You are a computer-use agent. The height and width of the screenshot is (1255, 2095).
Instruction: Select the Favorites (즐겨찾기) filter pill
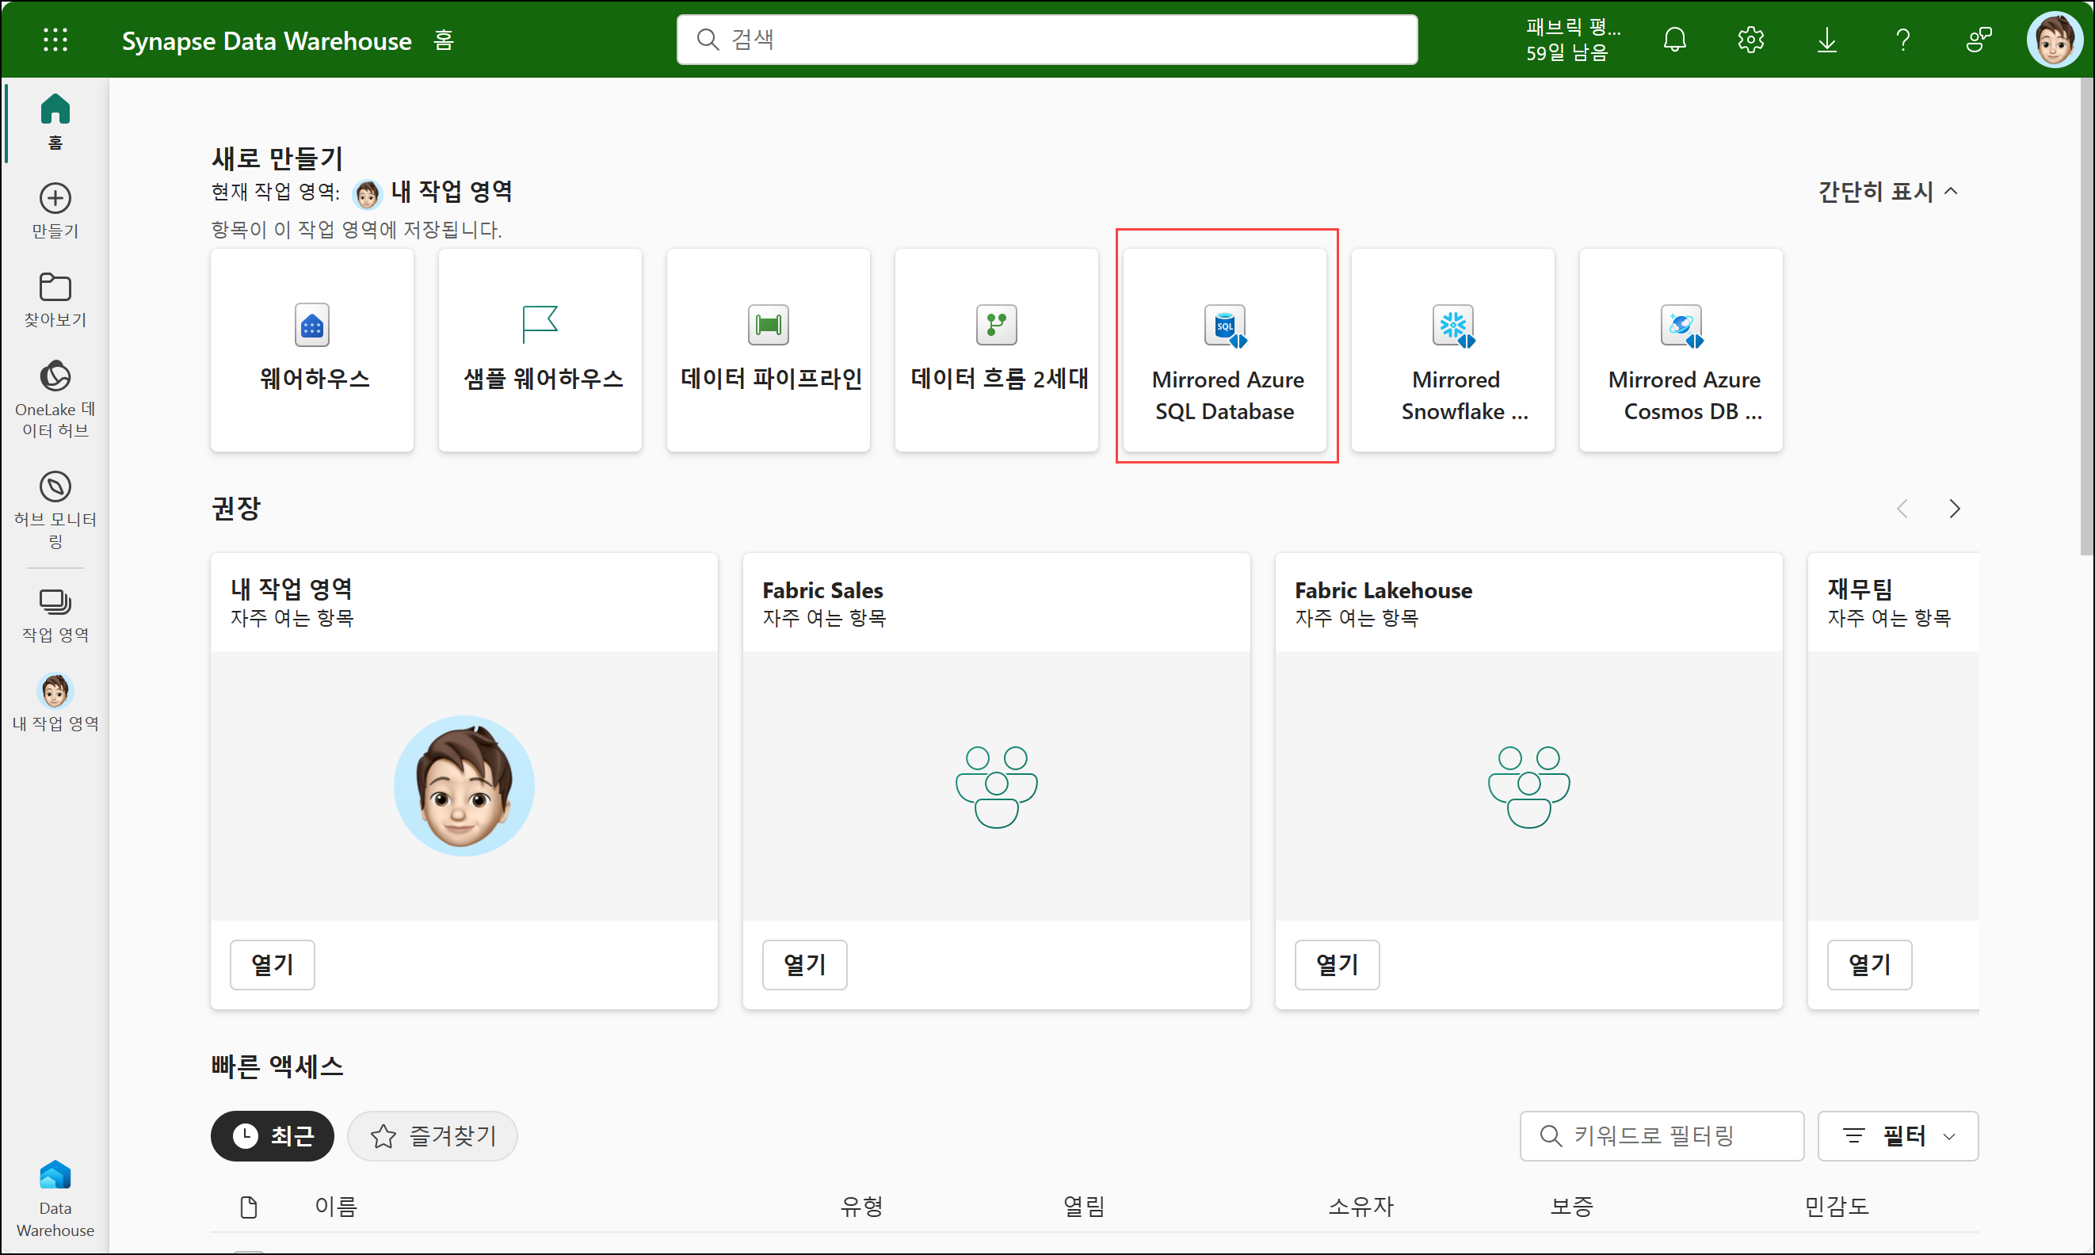coord(432,1135)
